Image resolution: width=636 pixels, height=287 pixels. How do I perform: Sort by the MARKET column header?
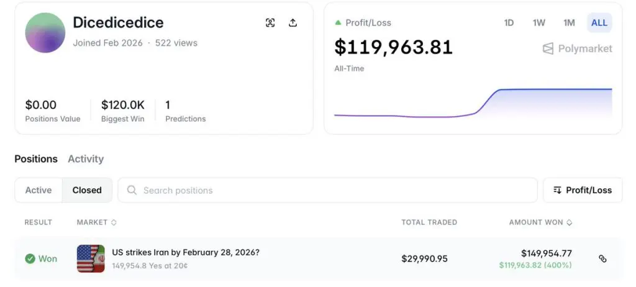coord(96,222)
